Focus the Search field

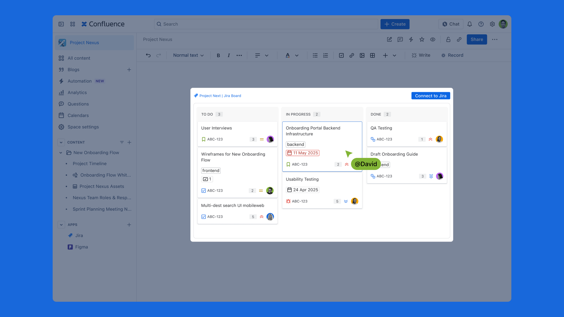click(x=266, y=24)
